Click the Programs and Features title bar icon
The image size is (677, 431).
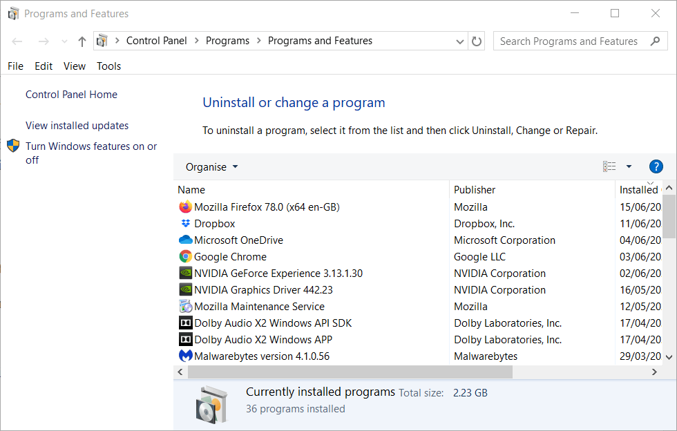(x=13, y=14)
